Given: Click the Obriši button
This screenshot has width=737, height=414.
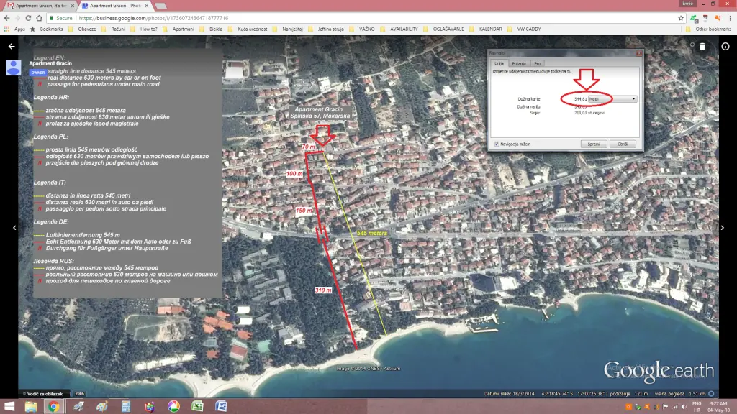Looking at the screenshot, I should point(623,144).
